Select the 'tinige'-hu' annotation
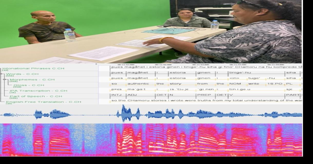This screenshot has height=164, width=313. [x=240, y=73]
